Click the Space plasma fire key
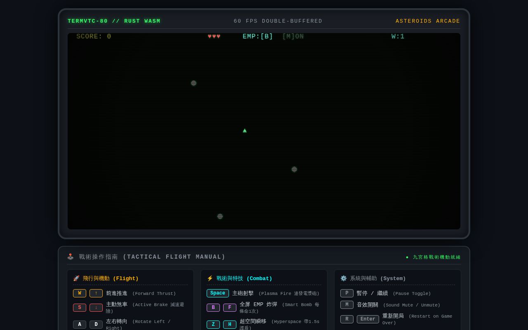 [218, 293]
